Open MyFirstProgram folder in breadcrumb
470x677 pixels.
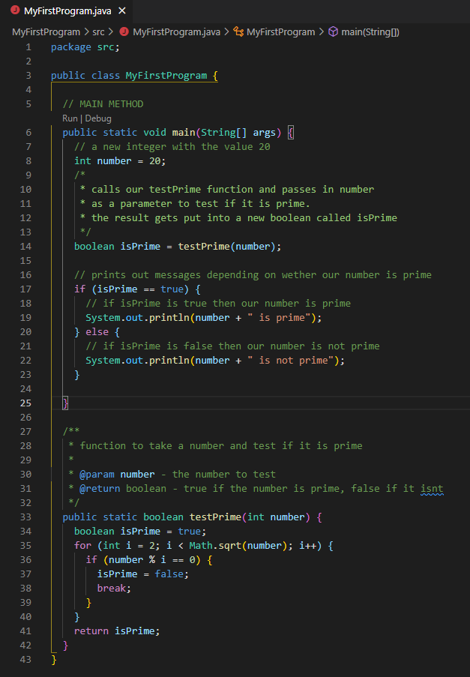46,32
